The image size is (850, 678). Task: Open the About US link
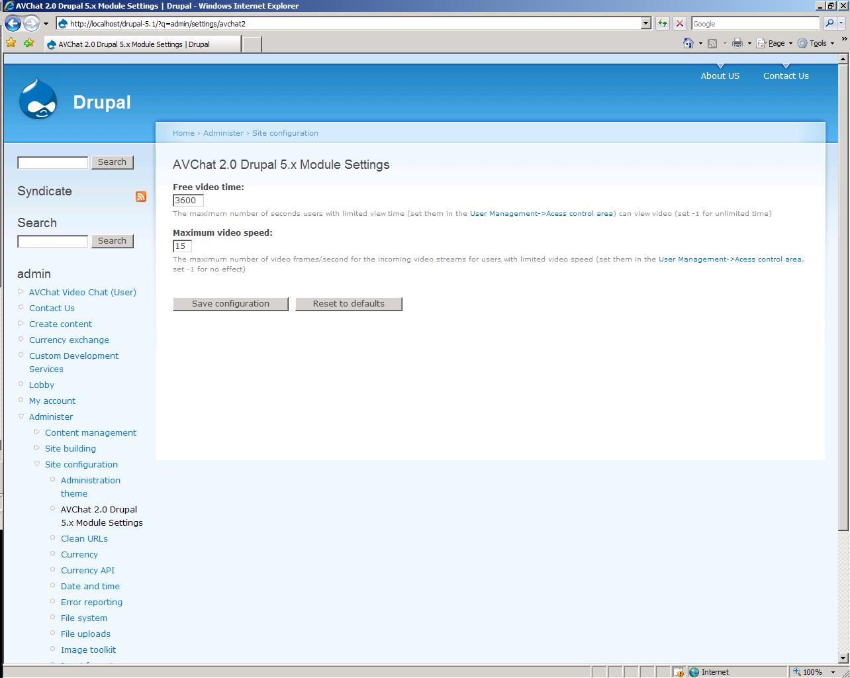(x=720, y=75)
